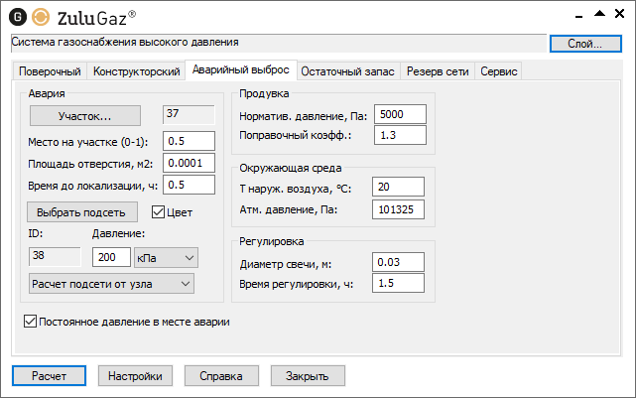Switch to the Конструкторский tab
The image size is (636, 398).
136,71
